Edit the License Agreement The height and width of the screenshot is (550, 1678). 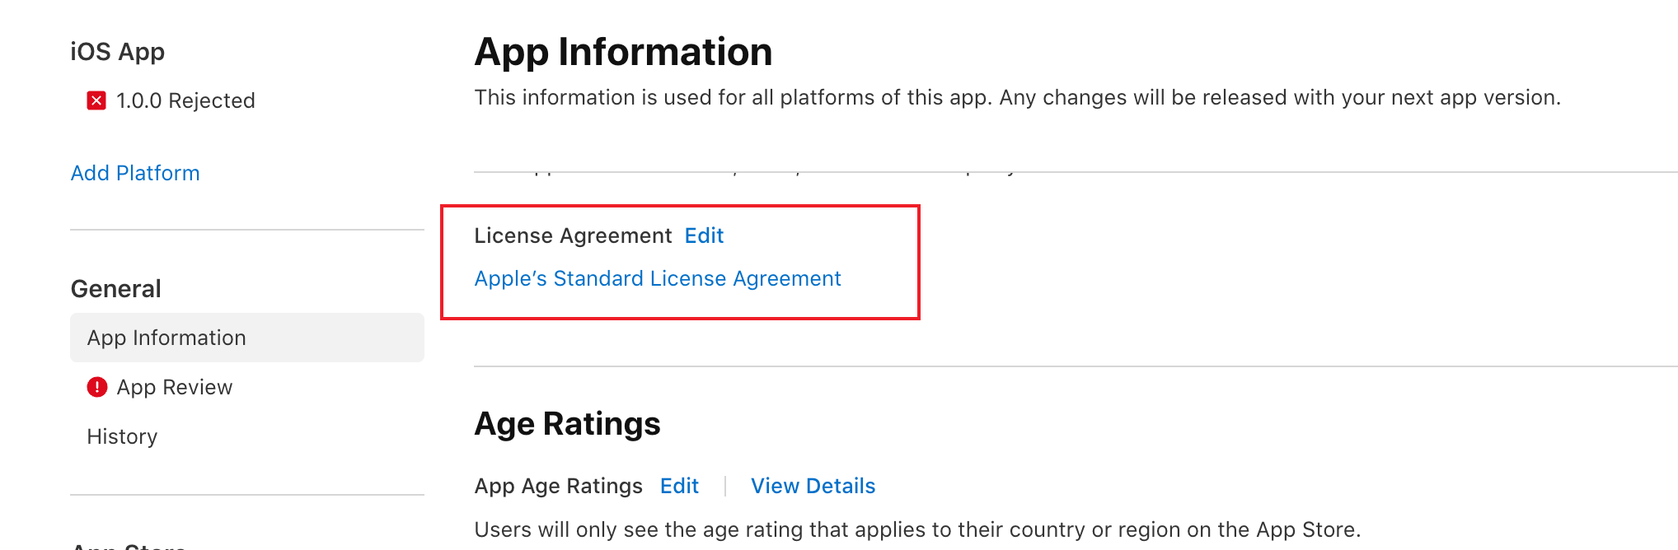[x=704, y=235]
